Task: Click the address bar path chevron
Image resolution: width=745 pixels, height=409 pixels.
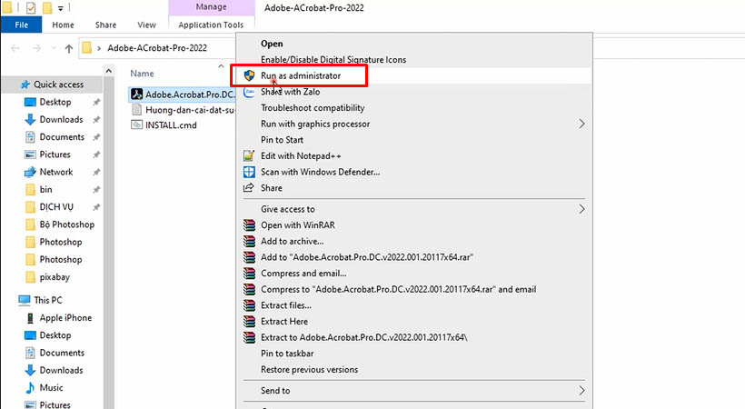Action: click(99, 48)
